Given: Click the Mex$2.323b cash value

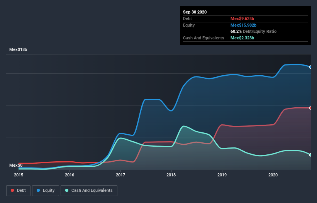Looking at the screenshot, I should pos(242,38).
